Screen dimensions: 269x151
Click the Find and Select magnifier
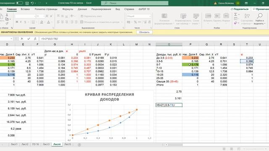pyautogui.click(x=260, y=16)
